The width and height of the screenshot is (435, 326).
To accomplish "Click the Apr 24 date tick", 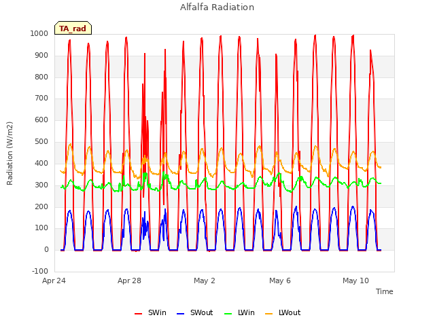I will [54, 280].
